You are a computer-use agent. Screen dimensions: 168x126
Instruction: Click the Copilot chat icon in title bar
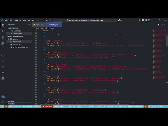(x=119, y=20)
